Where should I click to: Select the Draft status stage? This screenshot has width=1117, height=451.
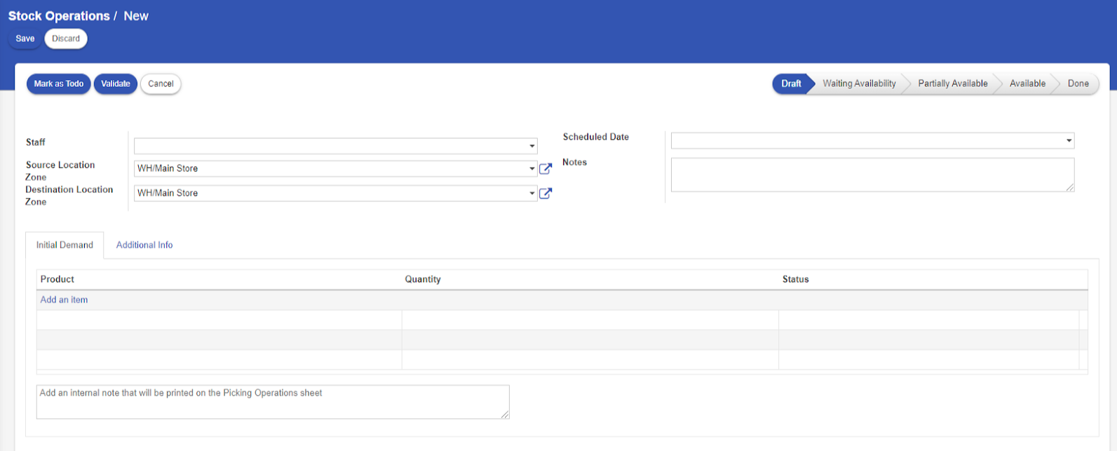click(x=791, y=83)
